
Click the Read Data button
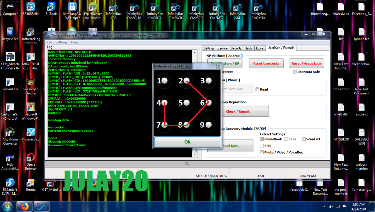click(x=231, y=146)
